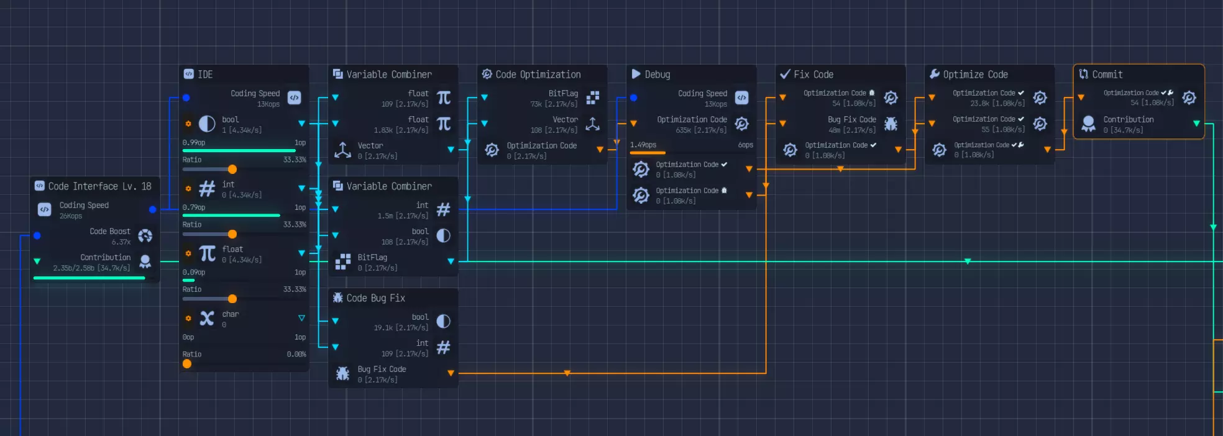Click the BitFlag icon in Code Optimization
The height and width of the screenshot is (436, 1223).
pyautogui.click(x=593, y=98)
